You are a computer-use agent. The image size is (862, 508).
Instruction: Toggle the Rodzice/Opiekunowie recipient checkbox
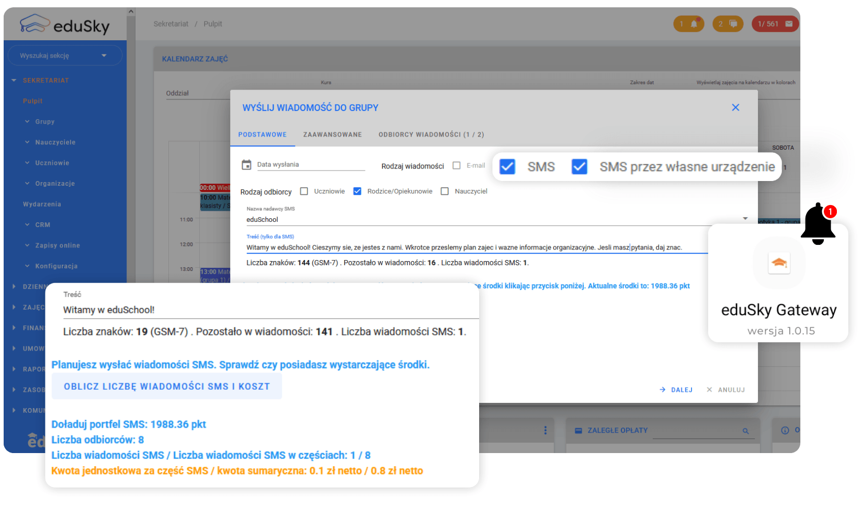357,191
